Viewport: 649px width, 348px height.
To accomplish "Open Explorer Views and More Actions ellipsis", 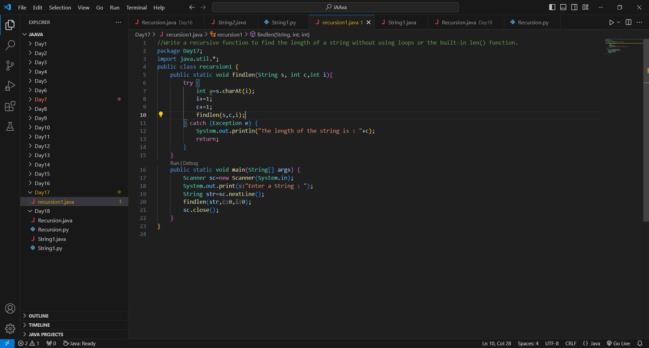I will 118,22.
